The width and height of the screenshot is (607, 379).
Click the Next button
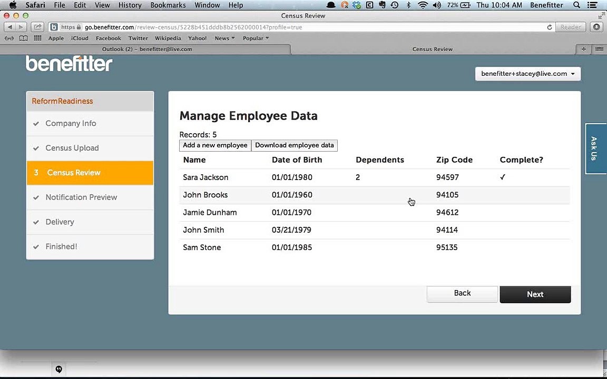535,294
